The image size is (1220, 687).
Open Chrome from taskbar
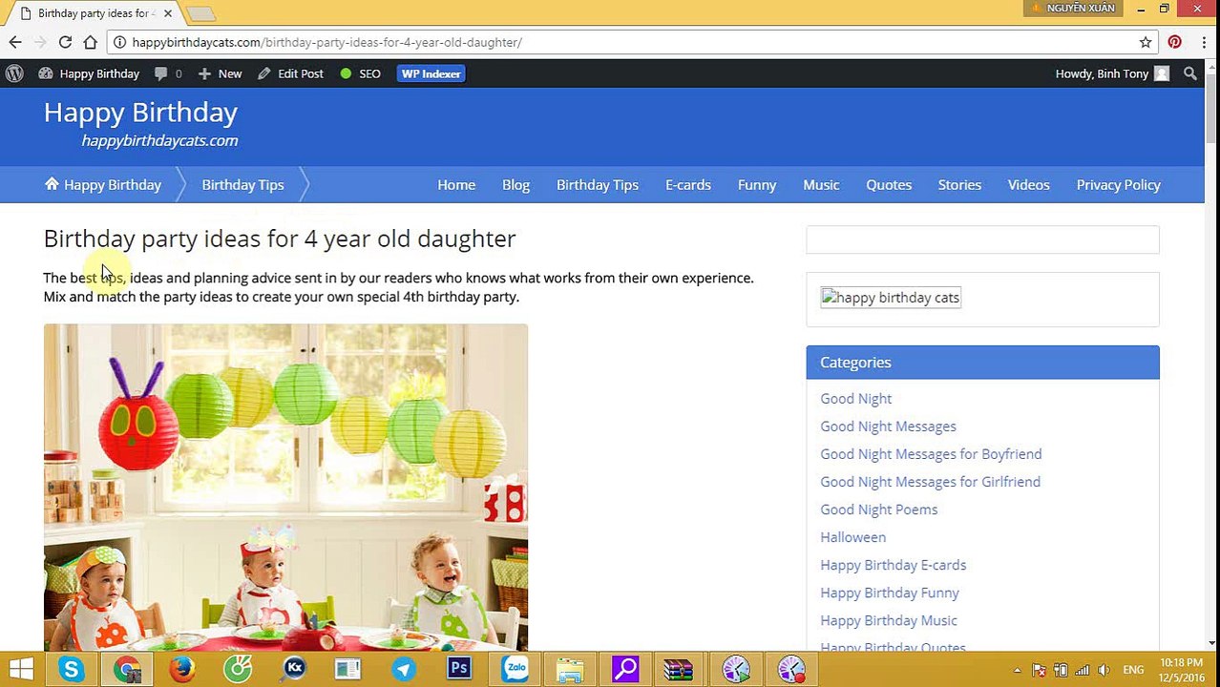click(x=126, y=669)
